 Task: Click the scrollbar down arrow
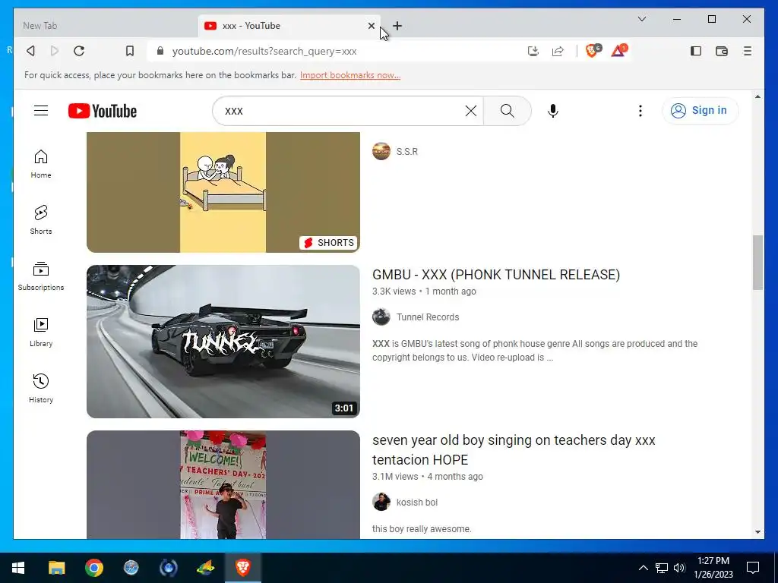[x=757, y=532]
